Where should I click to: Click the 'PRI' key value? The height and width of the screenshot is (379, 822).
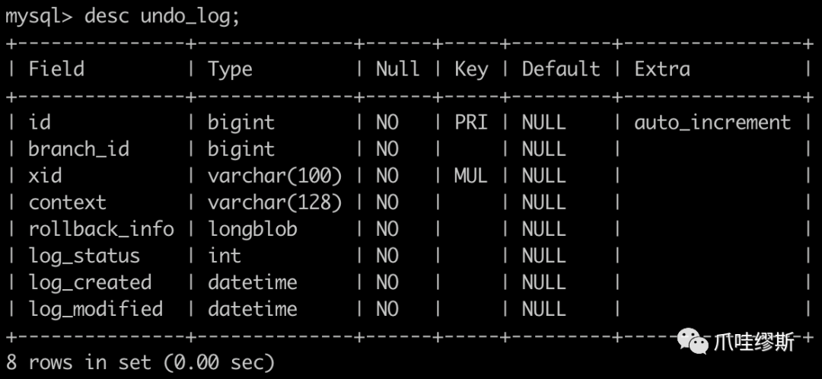pyautogui.click(x=470, y=123)
